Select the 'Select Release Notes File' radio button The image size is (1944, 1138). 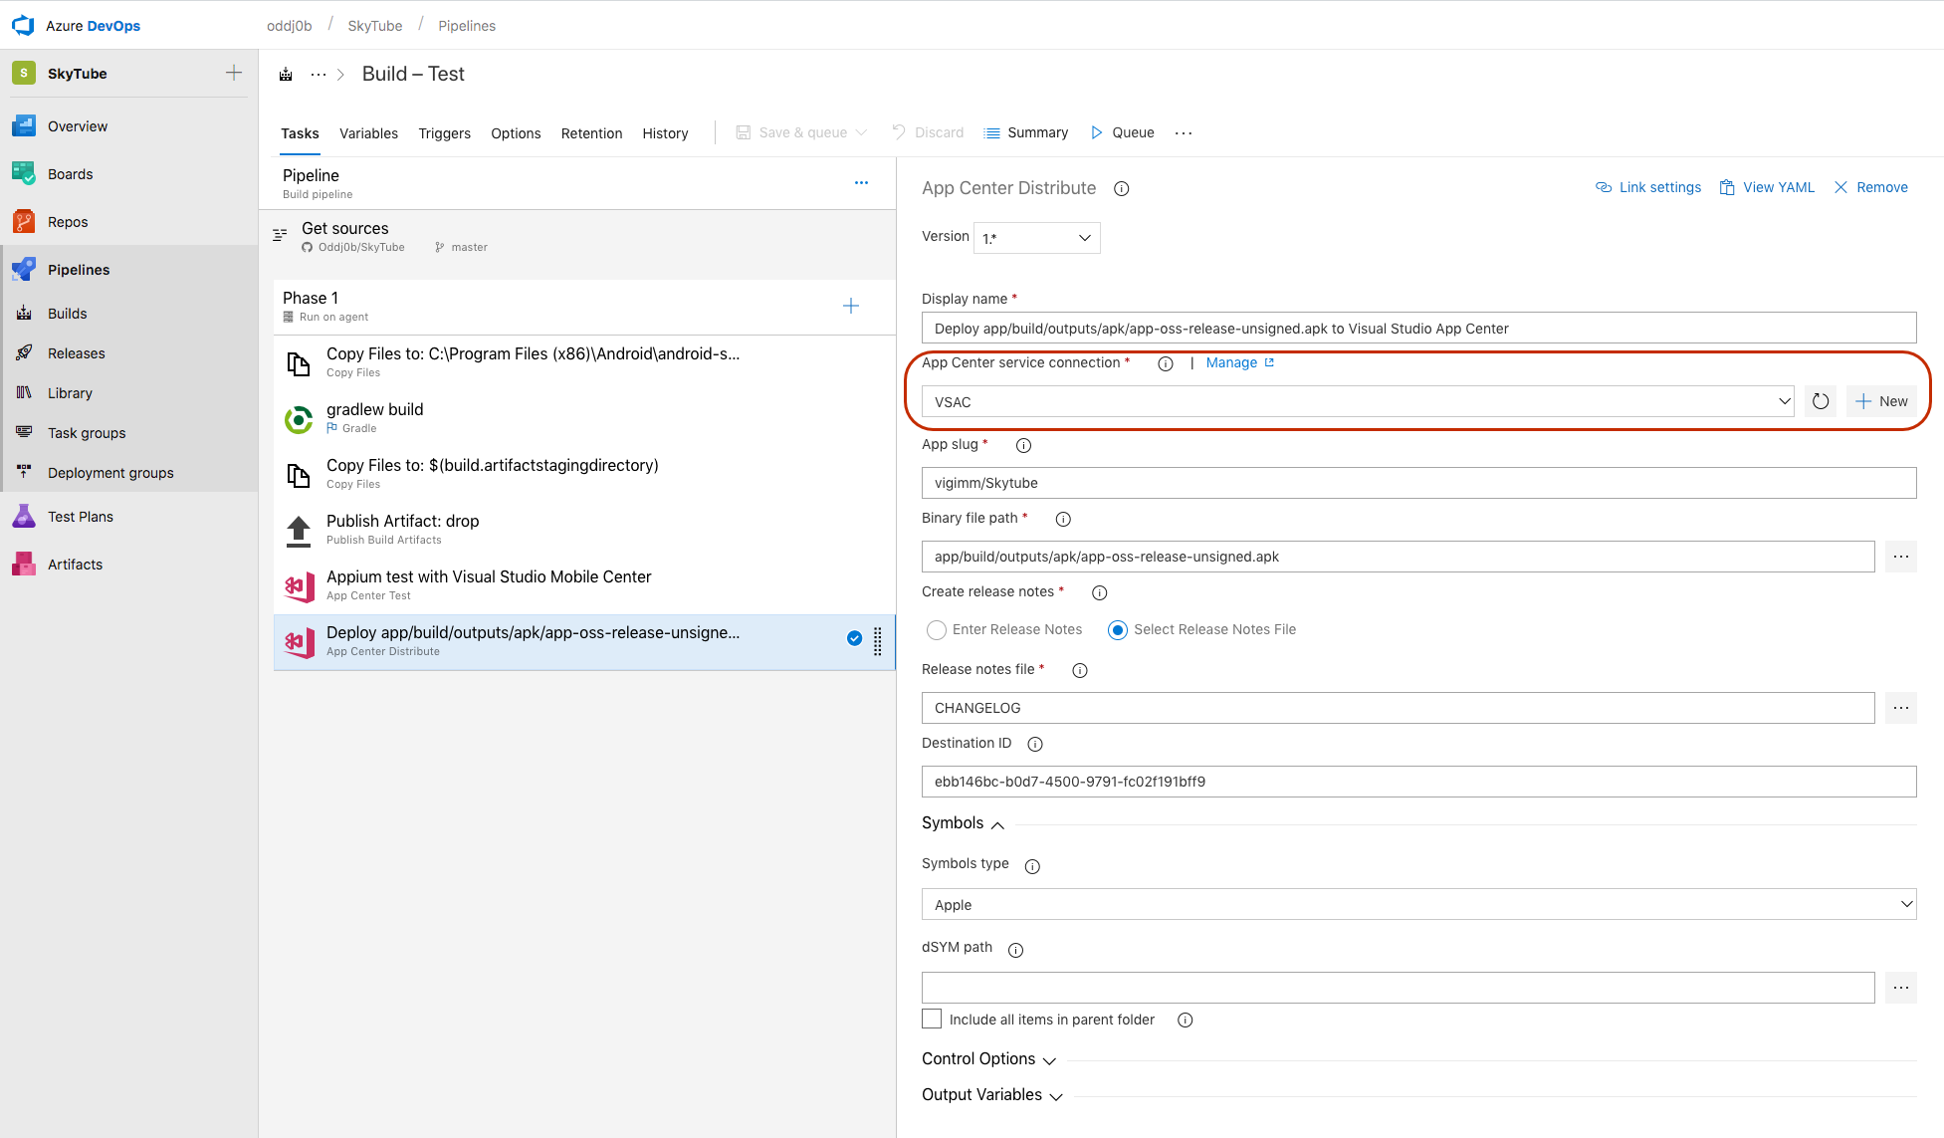[x=1117, y=628]
